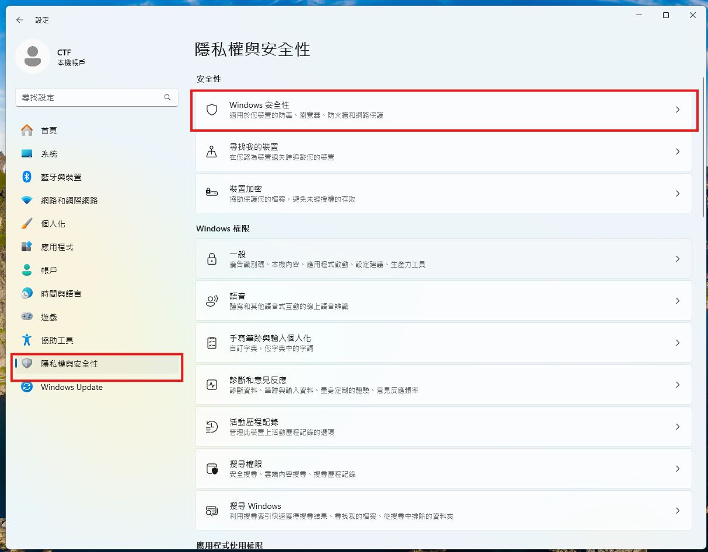Open 協助工具 accessibility icon
Viewport: 708px width, 552px height.
click(27, 340)
